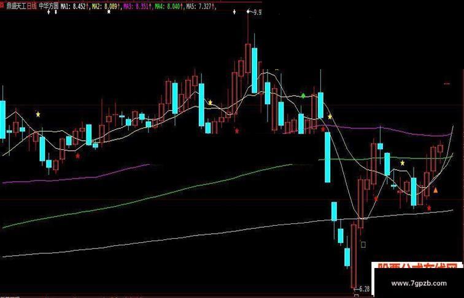Click the red star below the mid-chart candles
This screenshot has width=464, height=298.
237,130
